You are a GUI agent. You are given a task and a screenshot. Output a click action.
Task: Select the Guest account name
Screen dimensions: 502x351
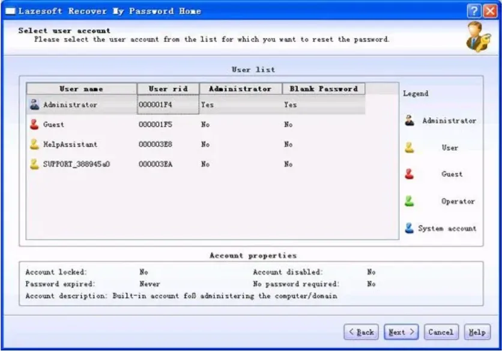(53, 124)
